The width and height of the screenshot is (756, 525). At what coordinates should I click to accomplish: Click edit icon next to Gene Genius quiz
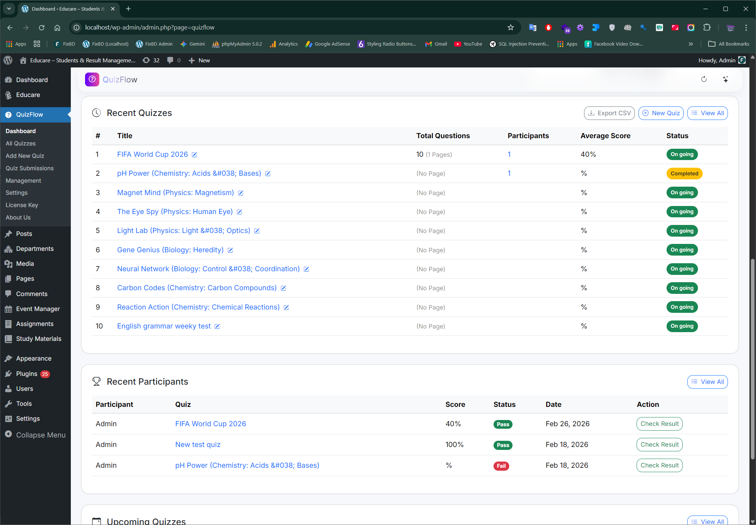(230, 250)
